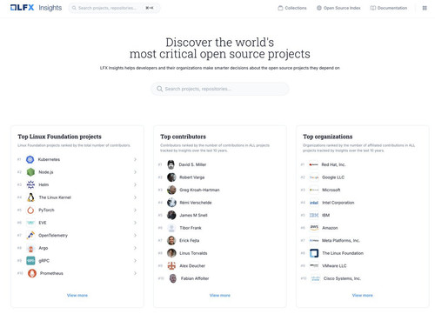Open Tibor Frank's contributor entry
435x314 pixels.
click(191, 228)
